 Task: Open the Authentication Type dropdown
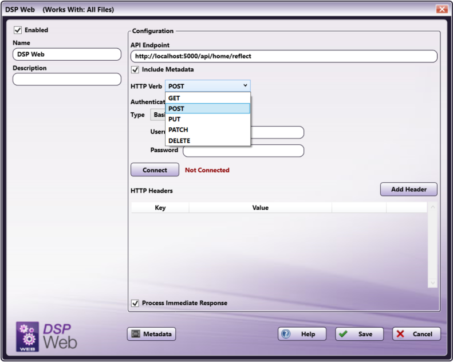click(x=157, y=115)
